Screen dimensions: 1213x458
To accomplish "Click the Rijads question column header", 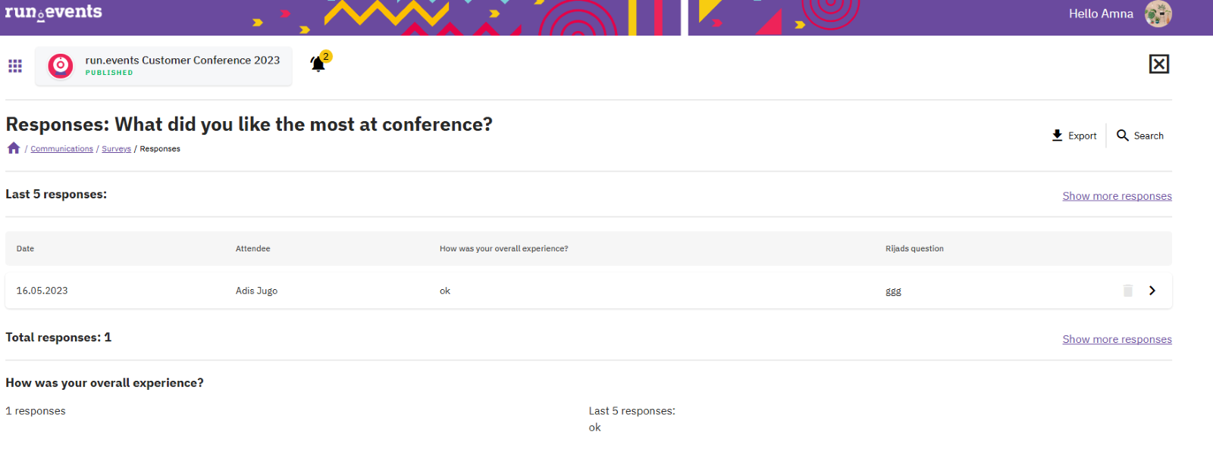I will coord(914,248).
